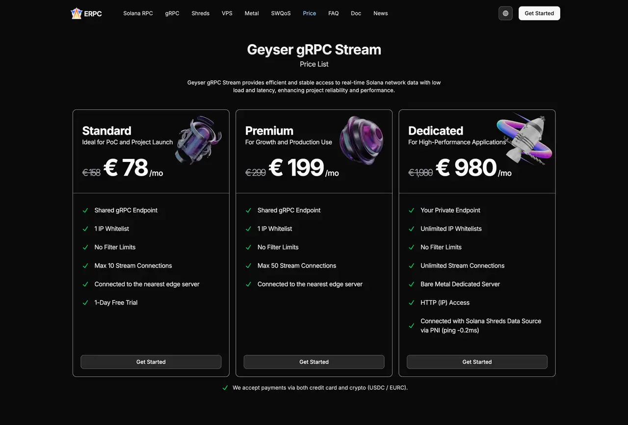This screenshot has width=628, height=425.
Task: Click Get Started in the top bar
Action: tap(539, 13)
